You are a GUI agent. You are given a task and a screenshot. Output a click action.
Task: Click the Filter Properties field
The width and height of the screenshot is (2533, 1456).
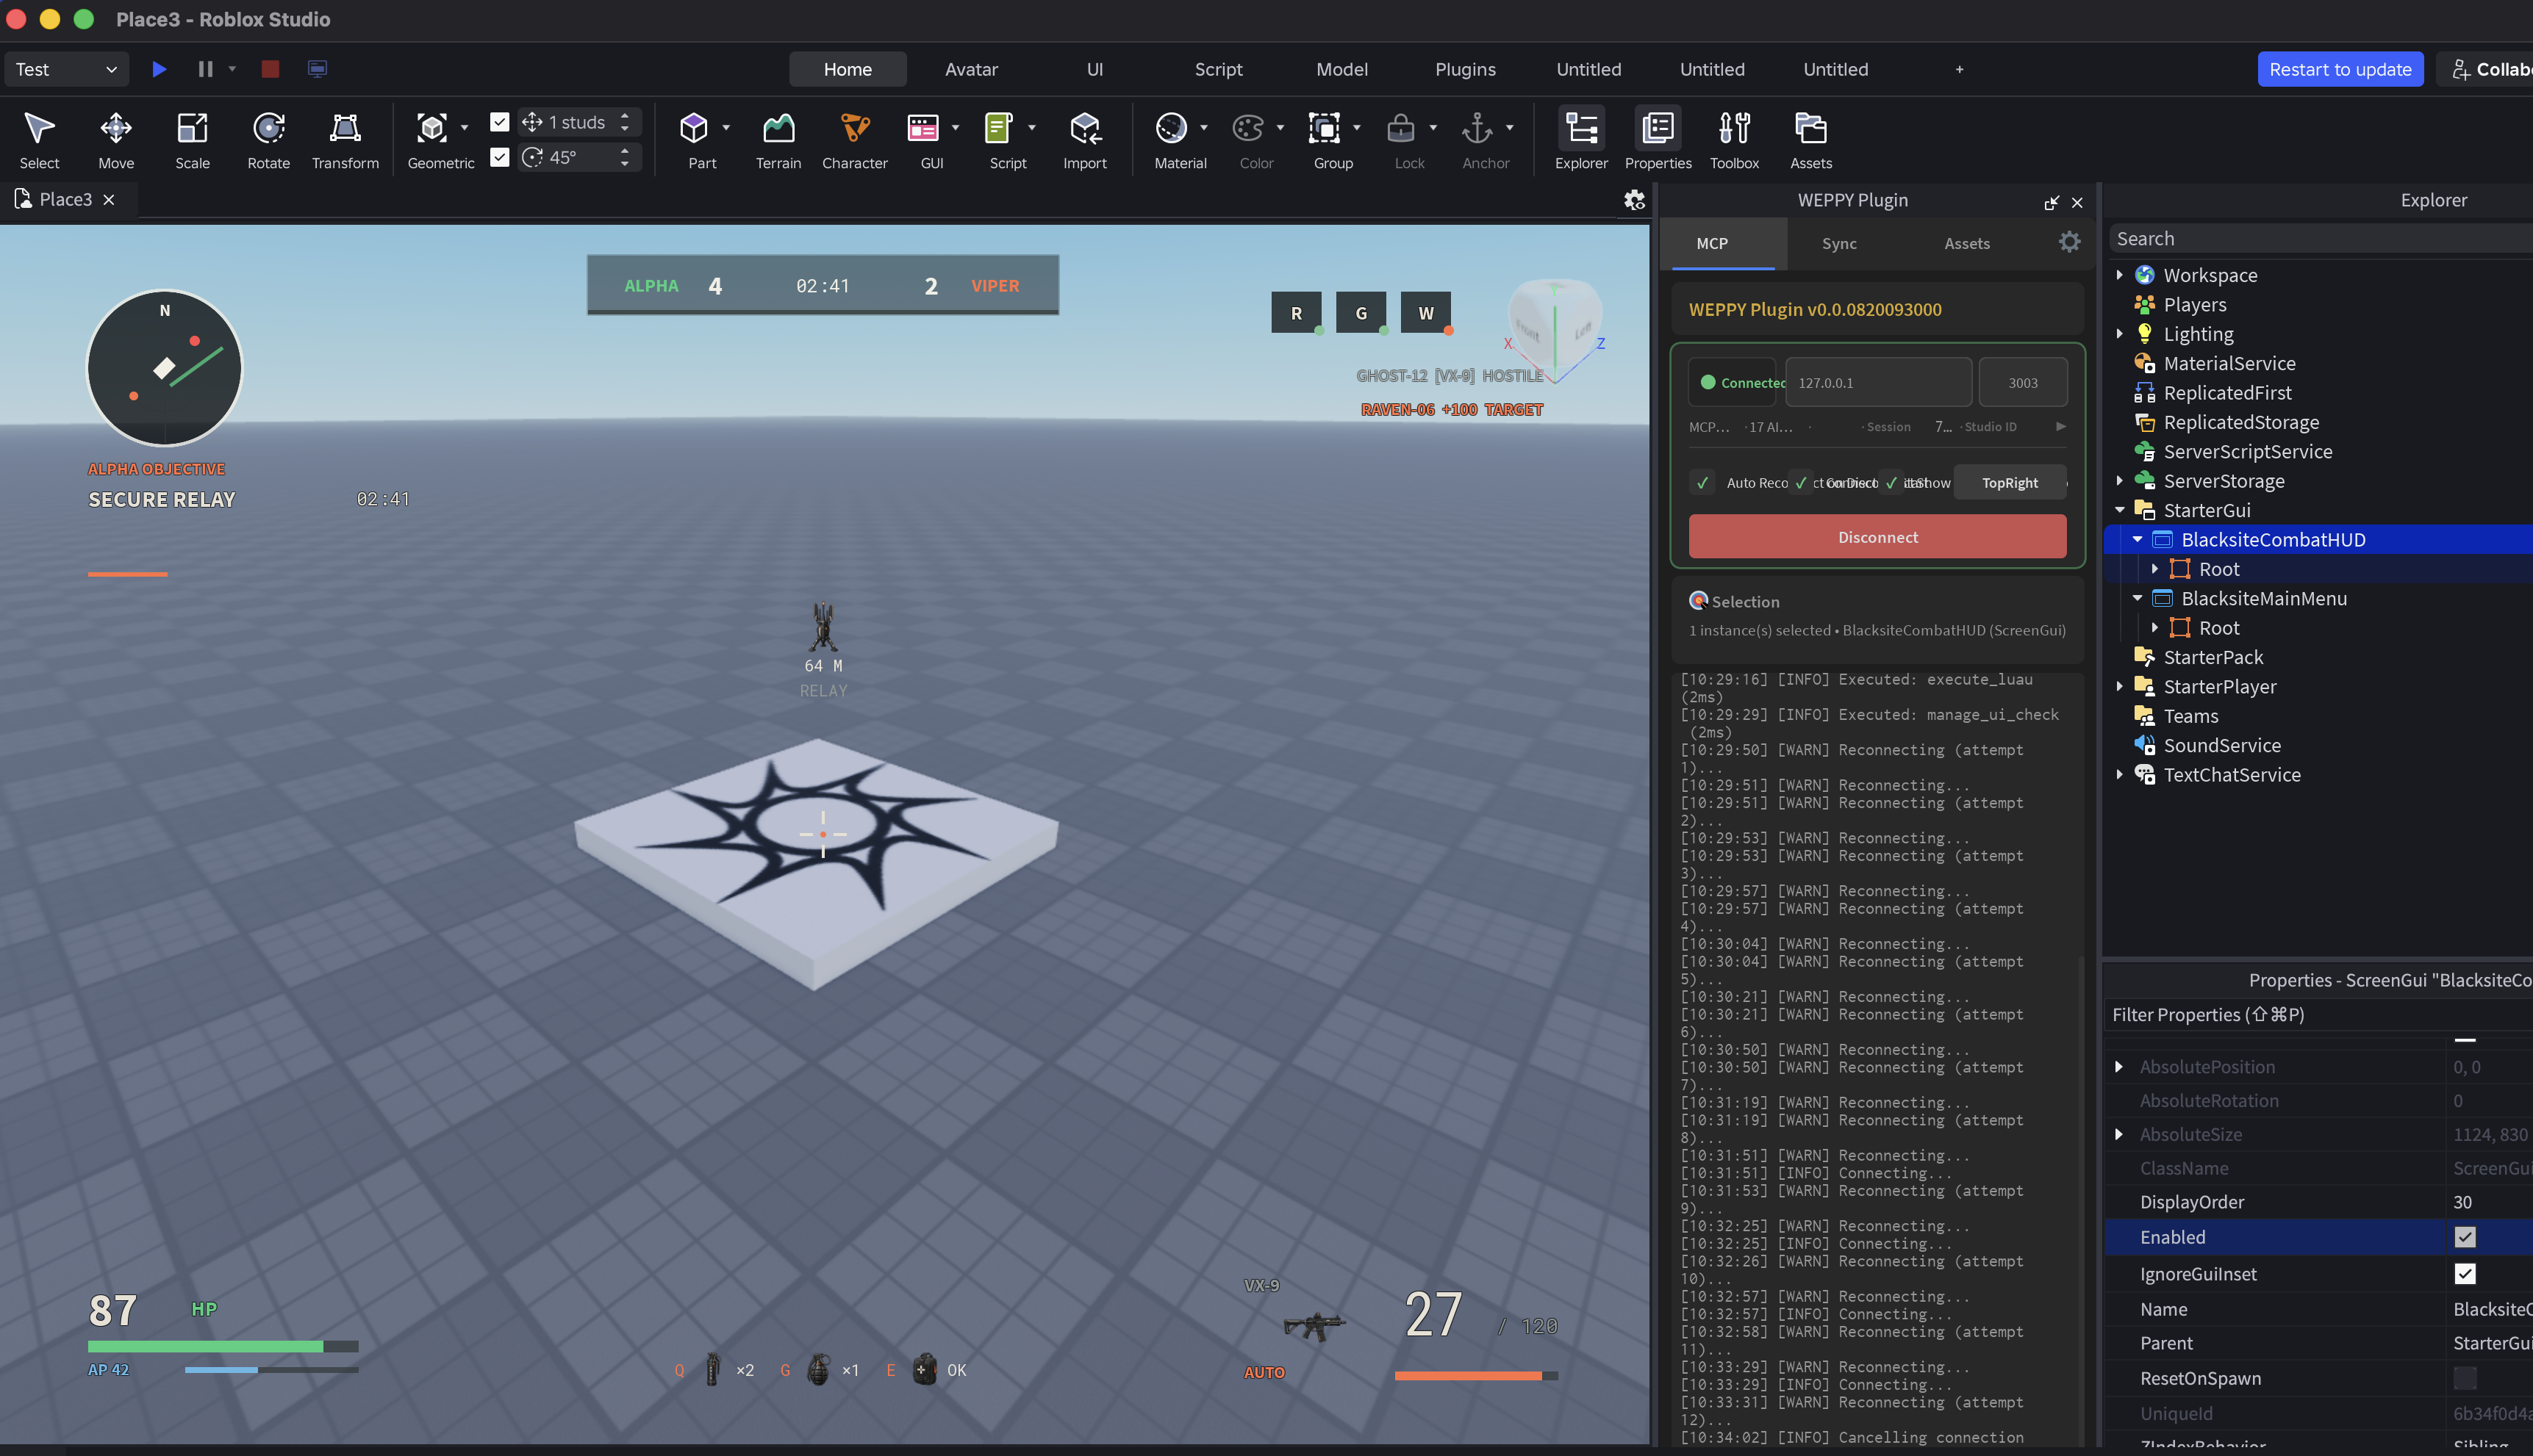pos(2319,1014)
